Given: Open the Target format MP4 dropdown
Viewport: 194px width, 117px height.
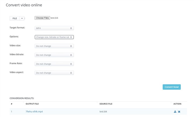Looking at the screenshot, I should (54, 28).
